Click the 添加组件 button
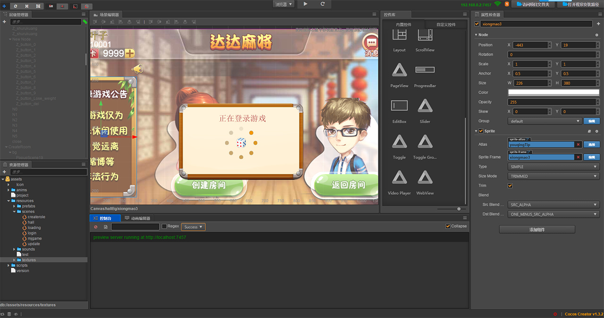 (x=537, y=230)
